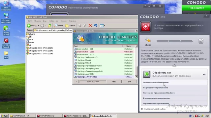Open the 'тест' desktop folder

click(6, 55)
